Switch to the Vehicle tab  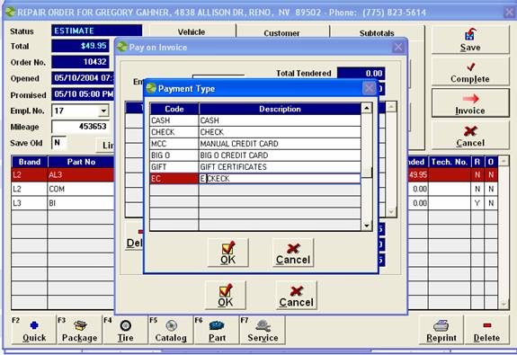tap(192, 32)
